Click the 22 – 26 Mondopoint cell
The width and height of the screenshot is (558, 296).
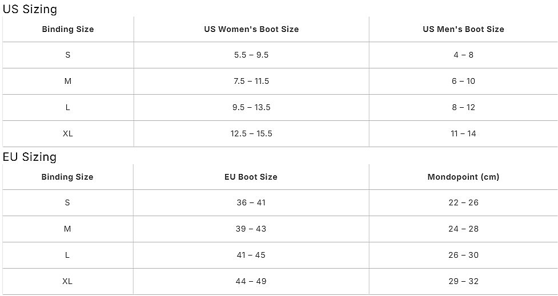[x=463, y=202]
